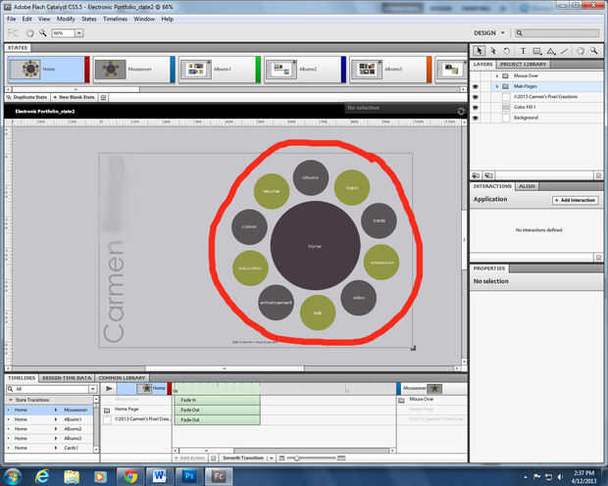Open the Smooth Transition options arrow
The image size is (608, 486).
pyautogui.click(x=271, y=459)
